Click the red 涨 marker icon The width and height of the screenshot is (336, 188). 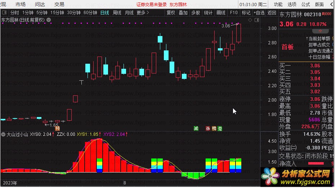tap(208, 129)
